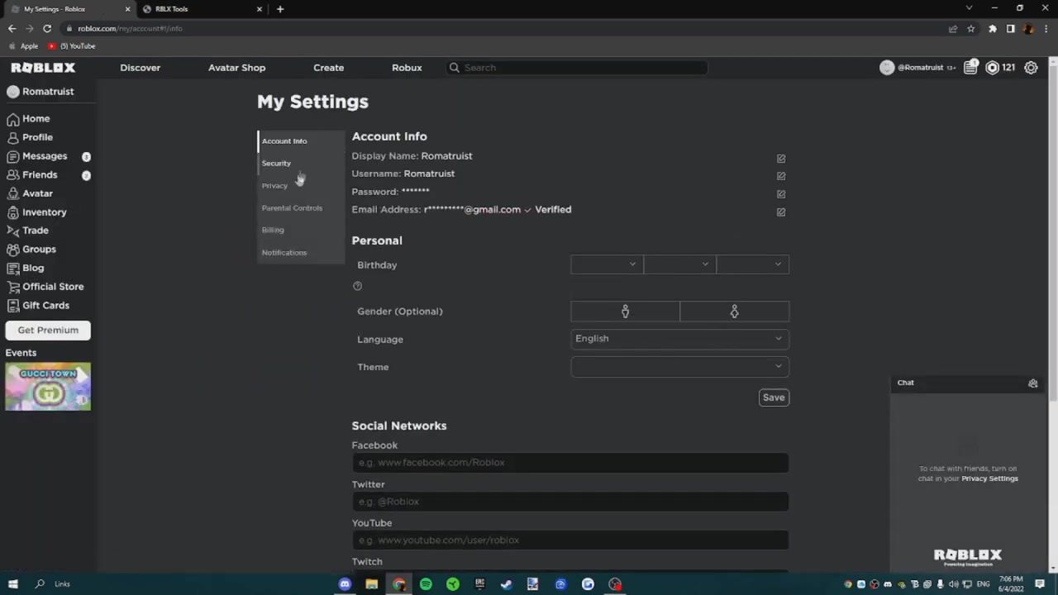Click the YouTube channel input field
This screenshot has height=595, width=1058.
point(570,540)
